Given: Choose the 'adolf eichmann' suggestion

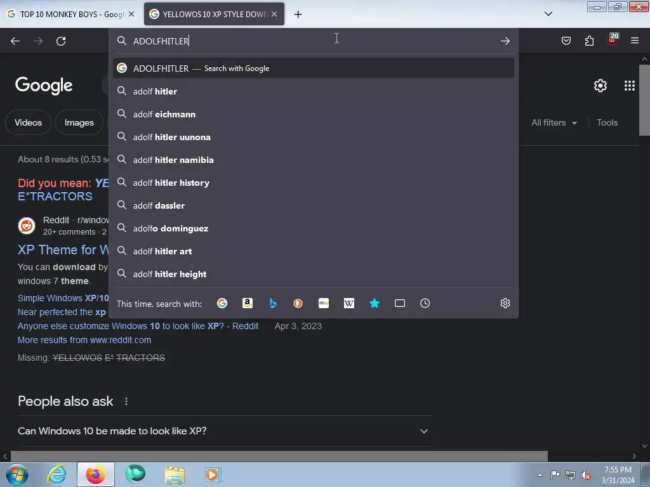Looking at the screenshot, I should pos(314,114).
